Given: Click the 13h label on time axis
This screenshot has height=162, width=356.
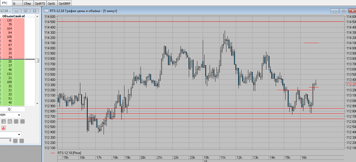Looking at the screenshot, I should click(256, 158).
